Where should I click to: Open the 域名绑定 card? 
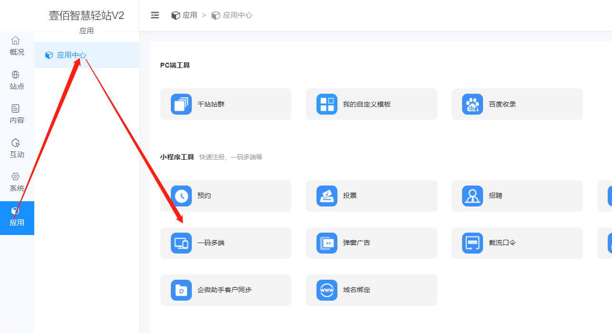point(372,290)
